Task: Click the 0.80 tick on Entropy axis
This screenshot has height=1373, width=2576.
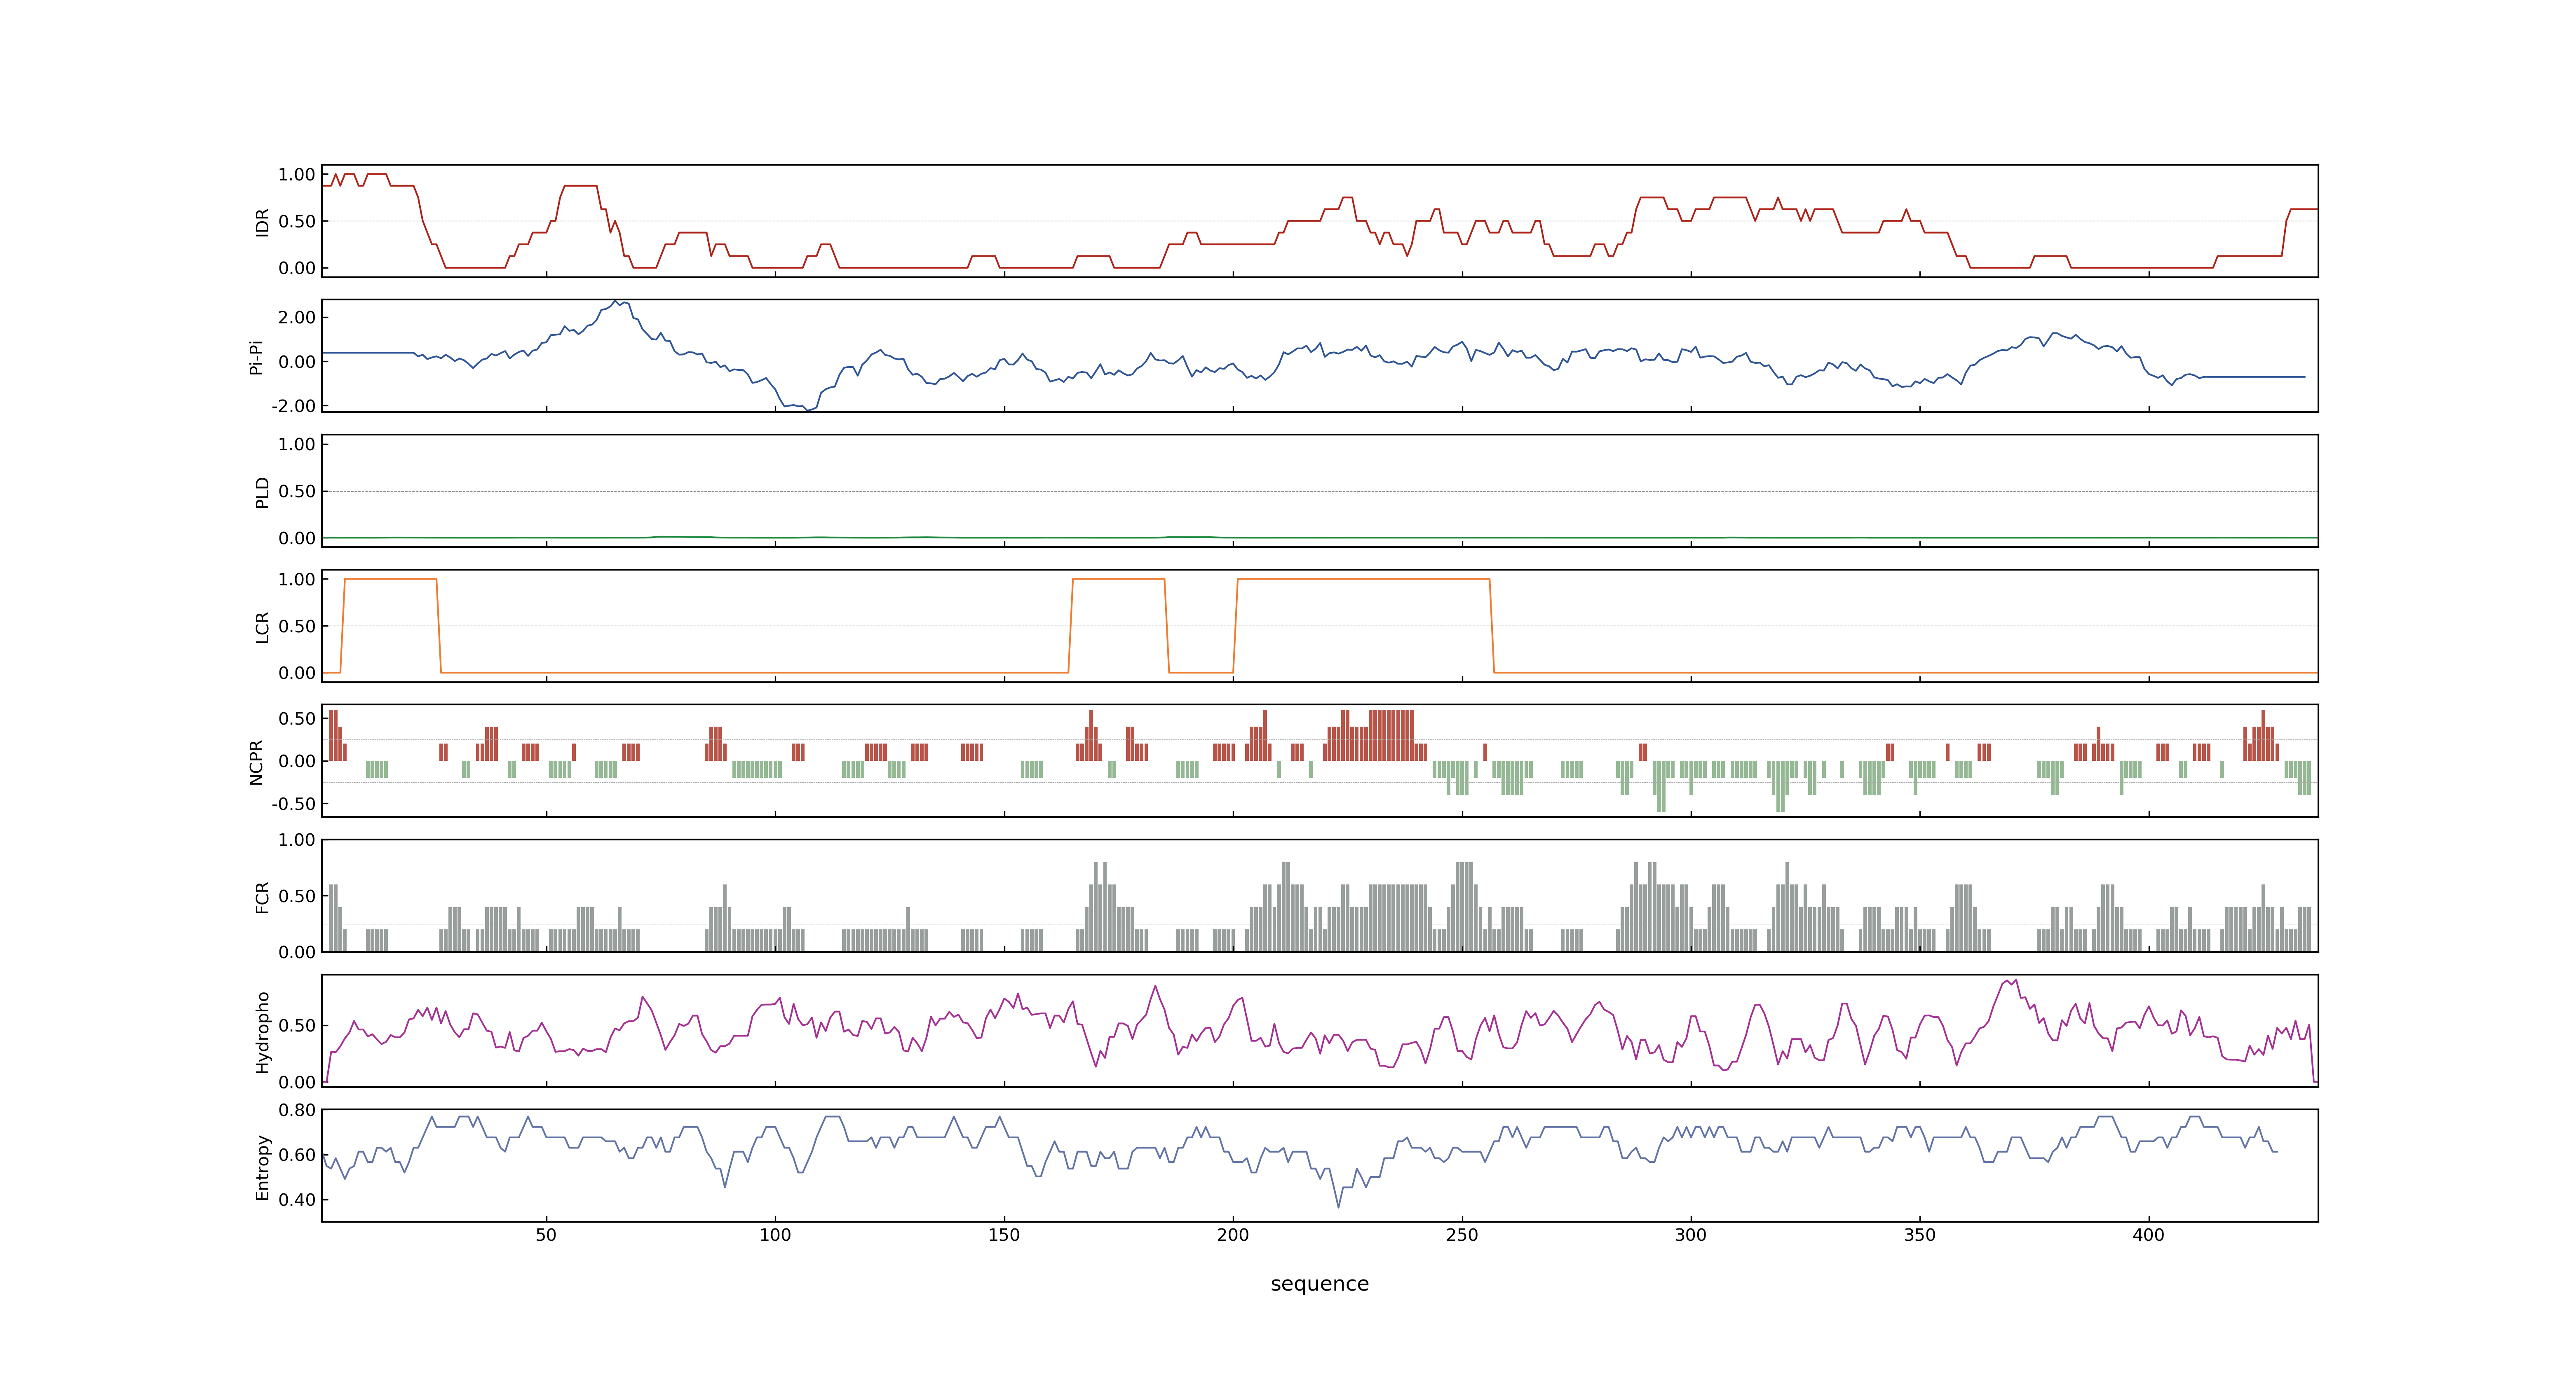Action: (297, 1110)
